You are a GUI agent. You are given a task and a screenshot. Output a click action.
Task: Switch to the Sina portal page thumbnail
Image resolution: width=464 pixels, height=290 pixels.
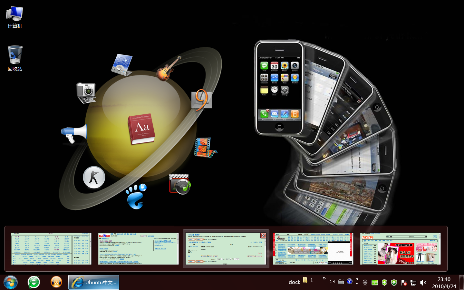313,248
